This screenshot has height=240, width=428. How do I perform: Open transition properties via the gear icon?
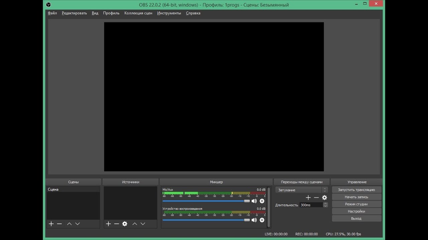click(324, 198)
